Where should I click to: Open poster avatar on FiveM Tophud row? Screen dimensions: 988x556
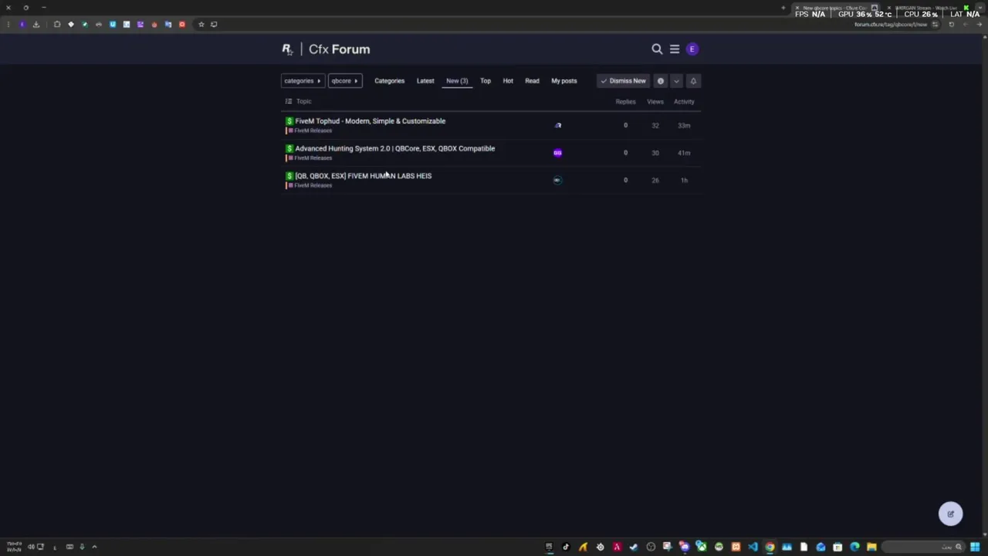coord(558,125)
